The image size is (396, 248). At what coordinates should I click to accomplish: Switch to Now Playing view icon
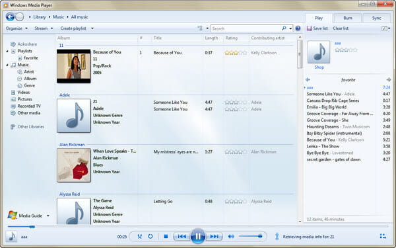(x=383, y=236)
